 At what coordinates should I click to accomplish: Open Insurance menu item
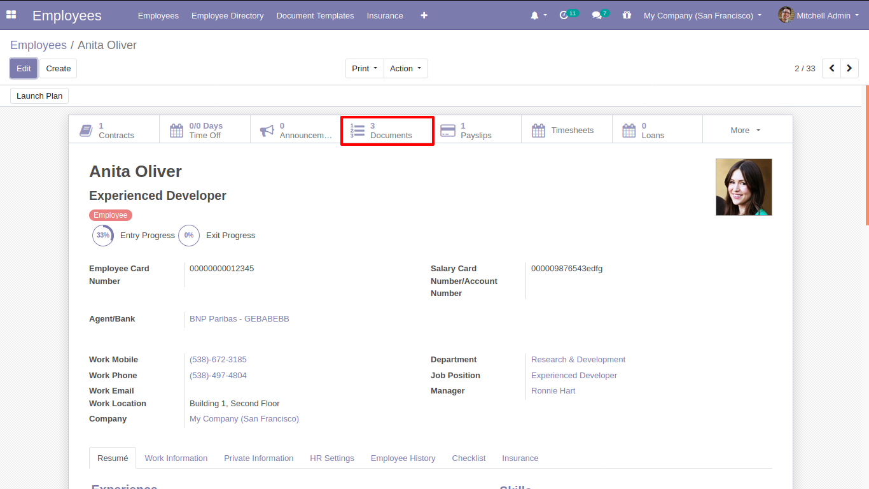(385, 15)
